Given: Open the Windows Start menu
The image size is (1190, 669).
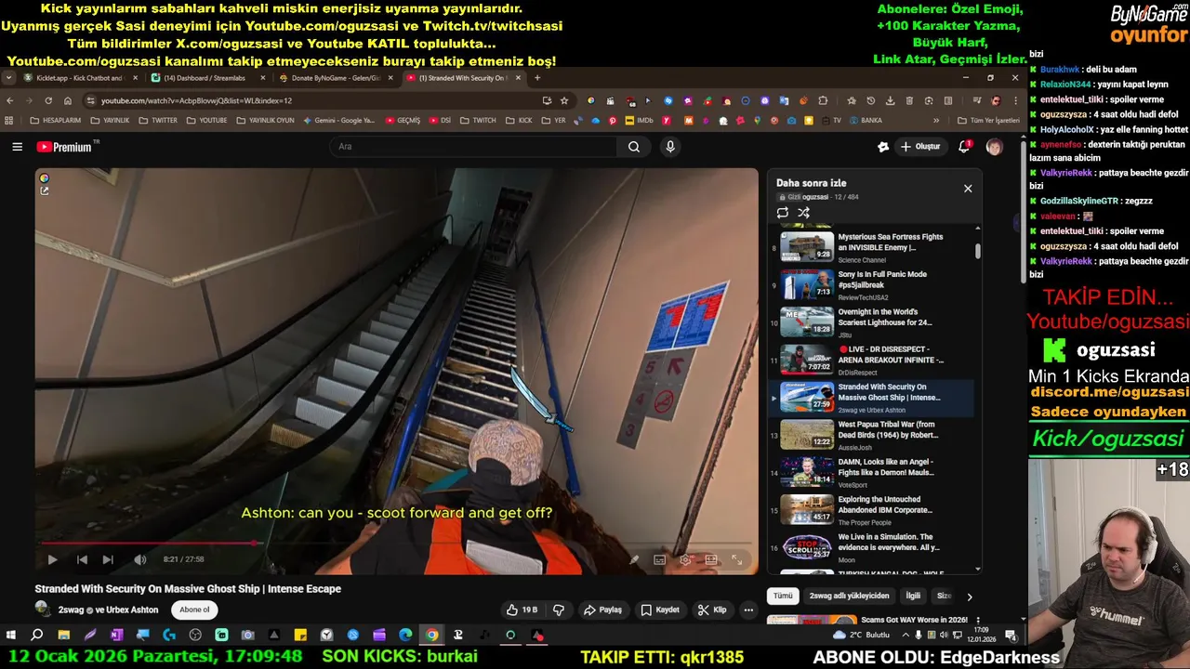Looking at the screenshot, I should pos(11,636).
